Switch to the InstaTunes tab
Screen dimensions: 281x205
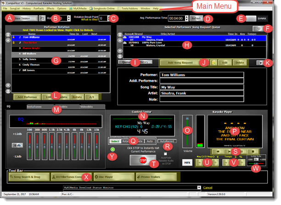(35, 106)
